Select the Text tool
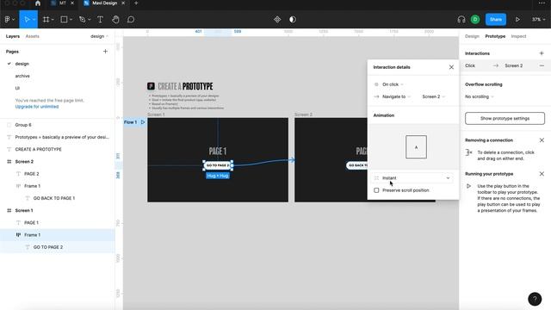 tap(100, 19)
